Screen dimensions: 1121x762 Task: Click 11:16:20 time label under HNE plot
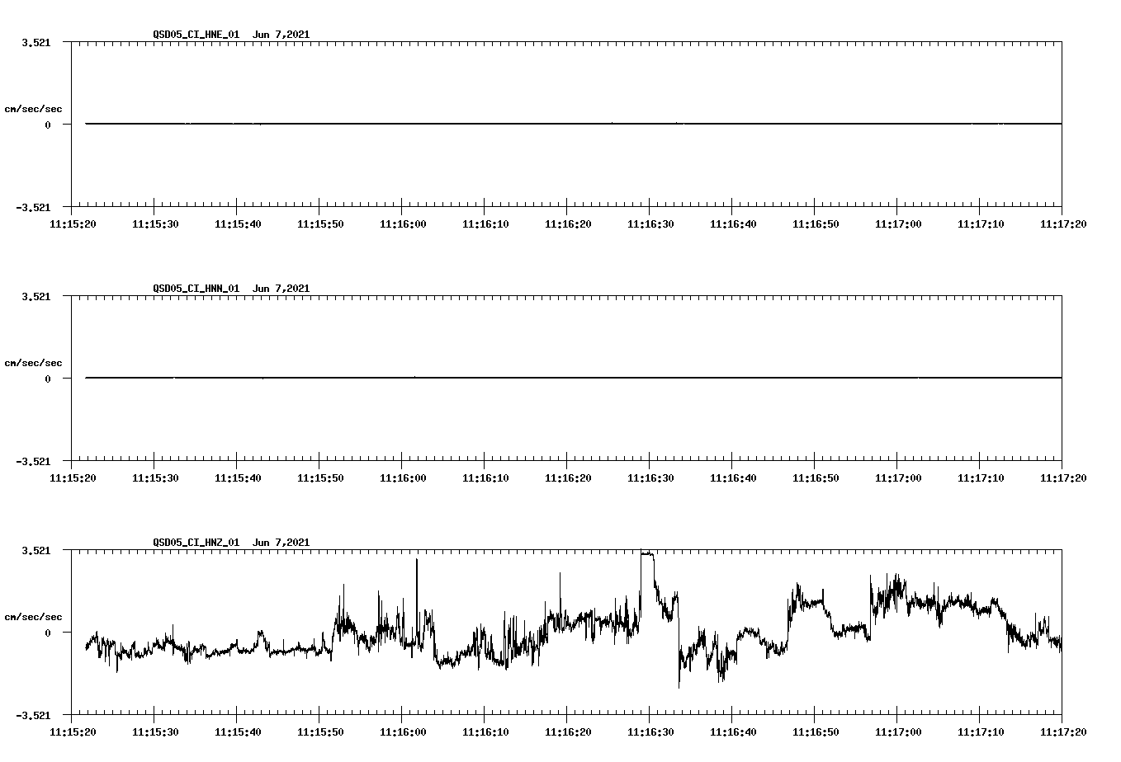point(568,224)
